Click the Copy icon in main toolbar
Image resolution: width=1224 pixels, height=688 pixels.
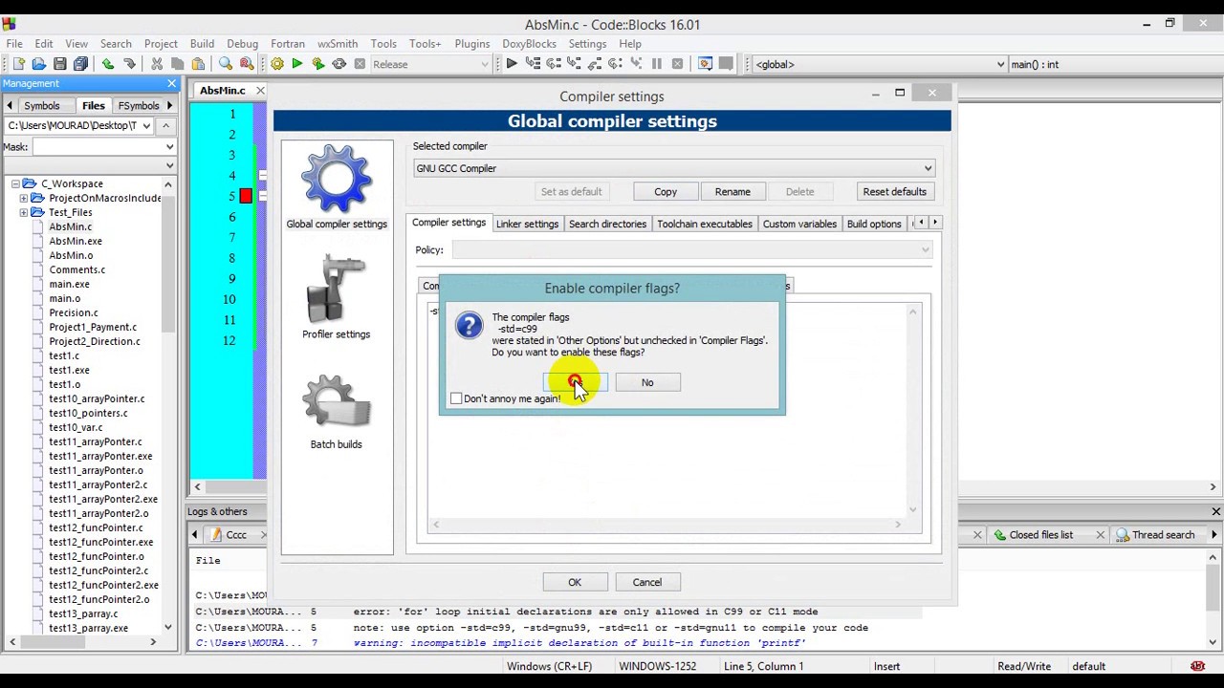[x=178, y=64]
